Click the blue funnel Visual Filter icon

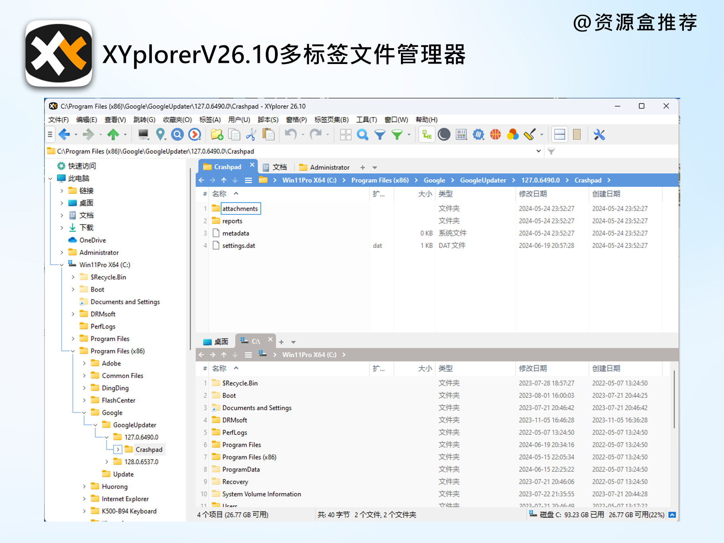pos(380,135)
